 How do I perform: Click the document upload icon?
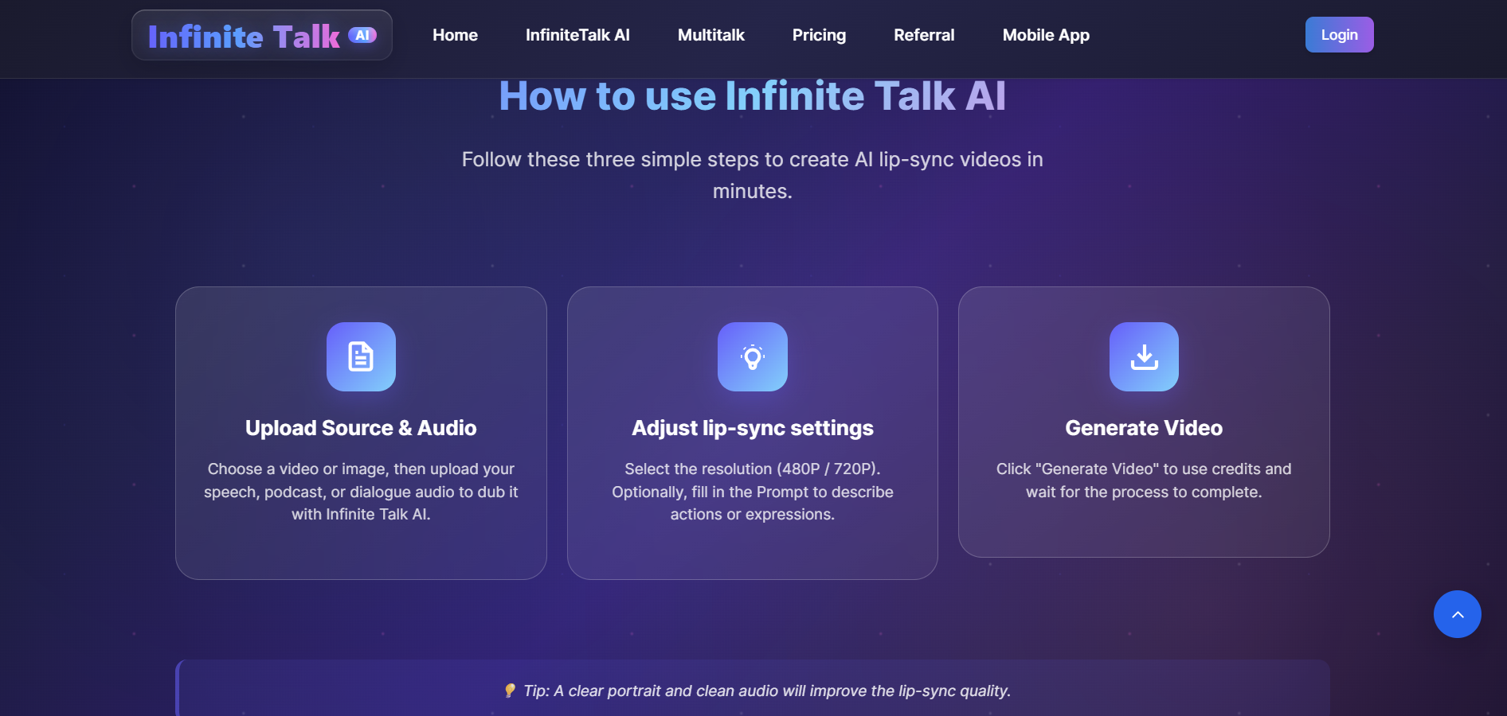coord(361,356)
